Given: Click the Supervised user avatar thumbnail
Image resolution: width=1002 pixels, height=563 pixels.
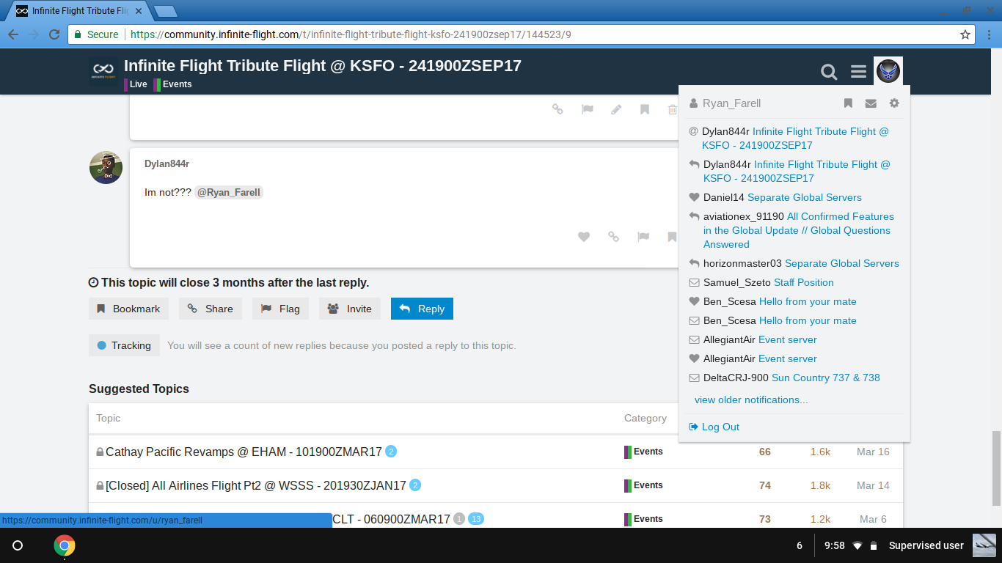Looking at the screenshot, I should pos(984,545).
